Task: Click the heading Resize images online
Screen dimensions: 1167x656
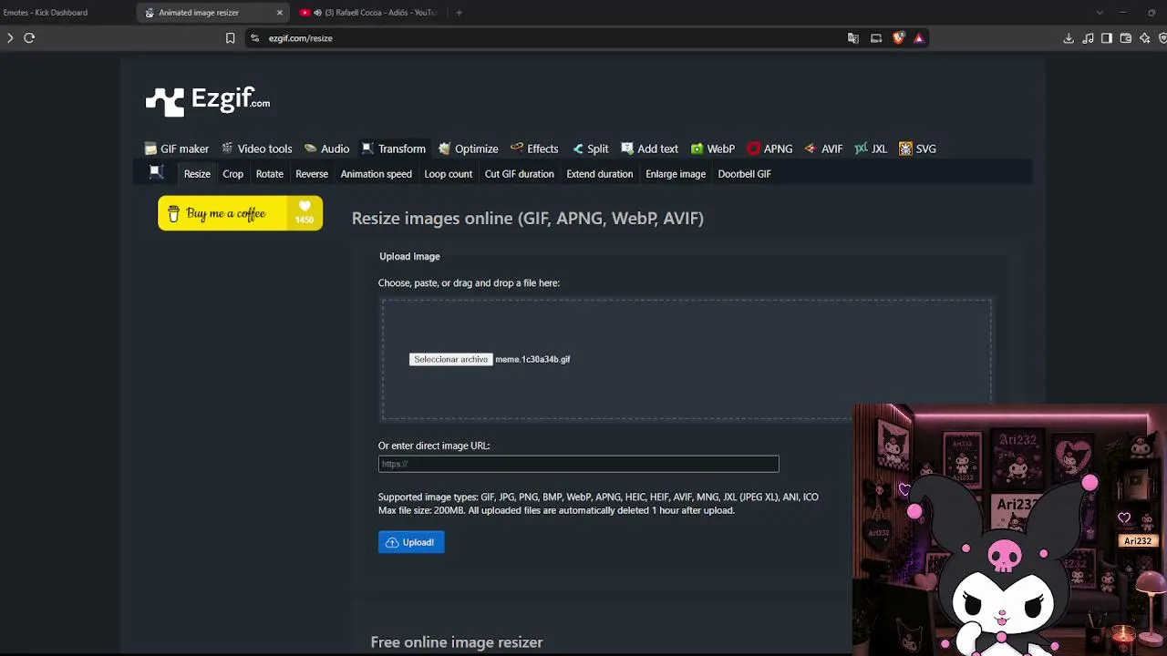Action: click(528, 219)
